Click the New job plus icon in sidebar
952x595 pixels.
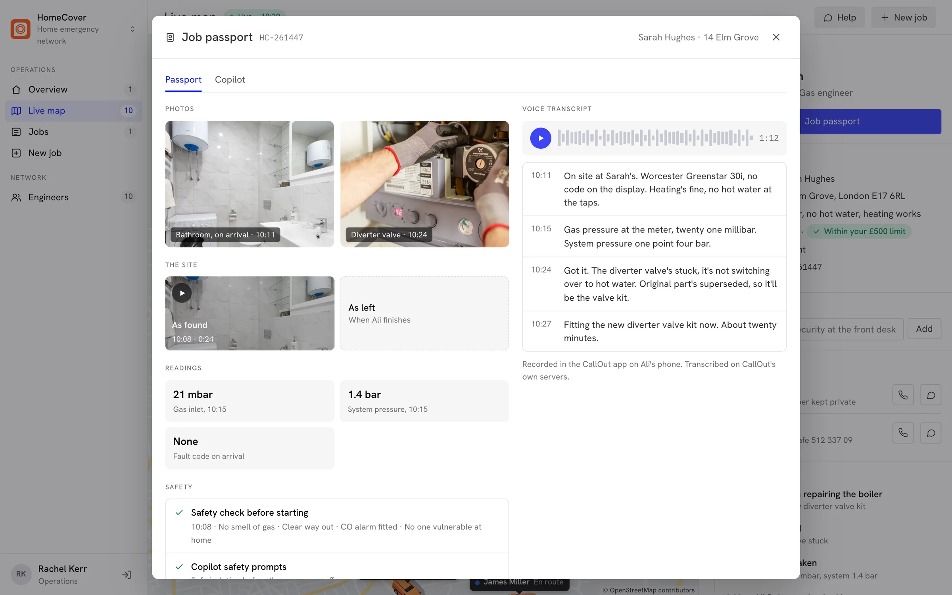16,153
